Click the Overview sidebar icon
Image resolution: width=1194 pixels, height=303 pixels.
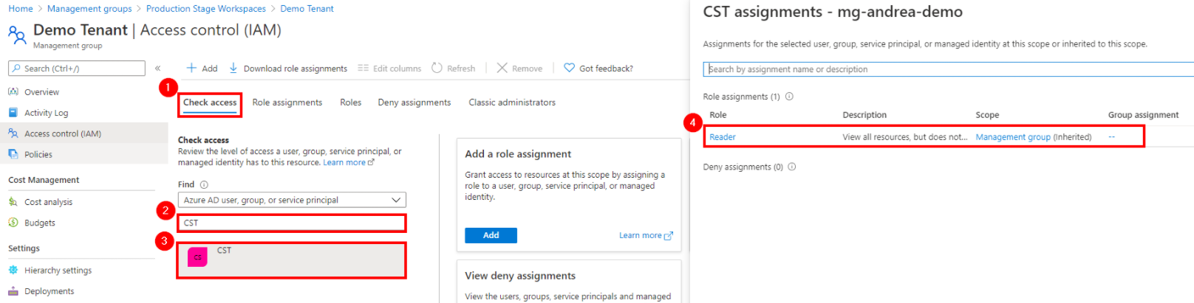13,92
